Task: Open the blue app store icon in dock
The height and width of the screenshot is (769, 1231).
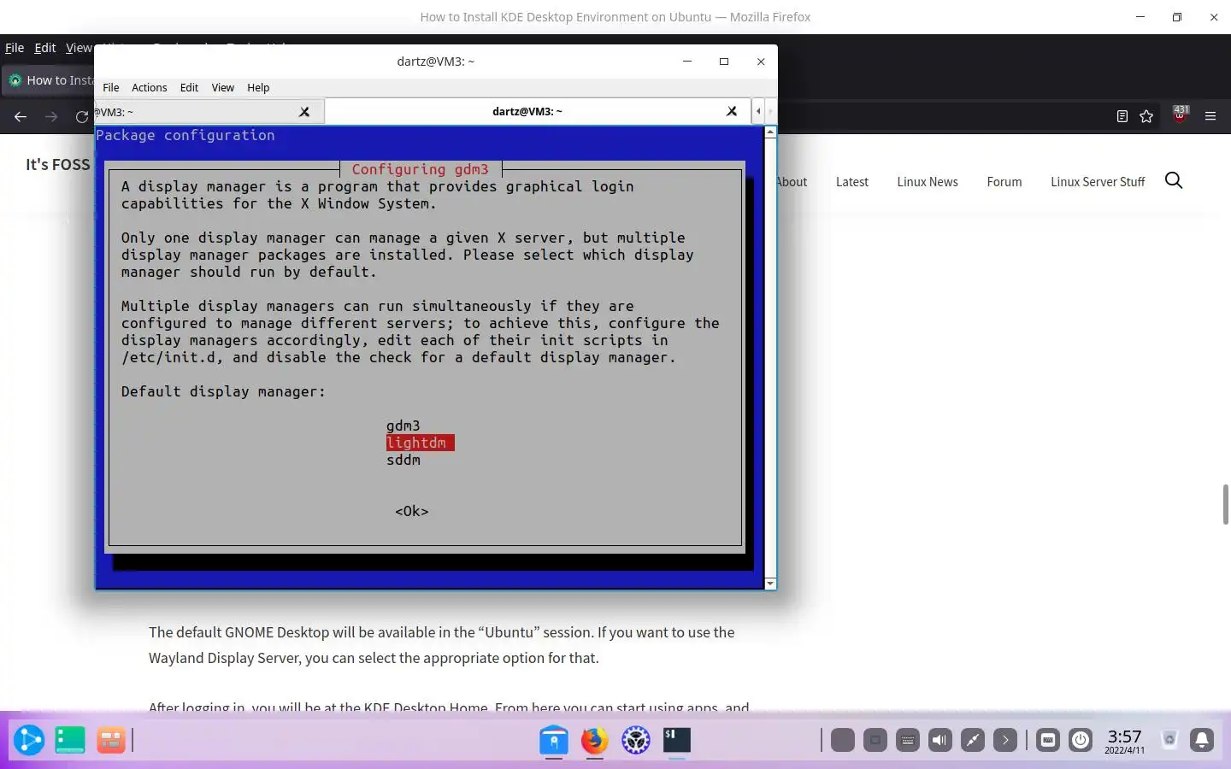Action: pyautogui.click(x=554, y=740)
